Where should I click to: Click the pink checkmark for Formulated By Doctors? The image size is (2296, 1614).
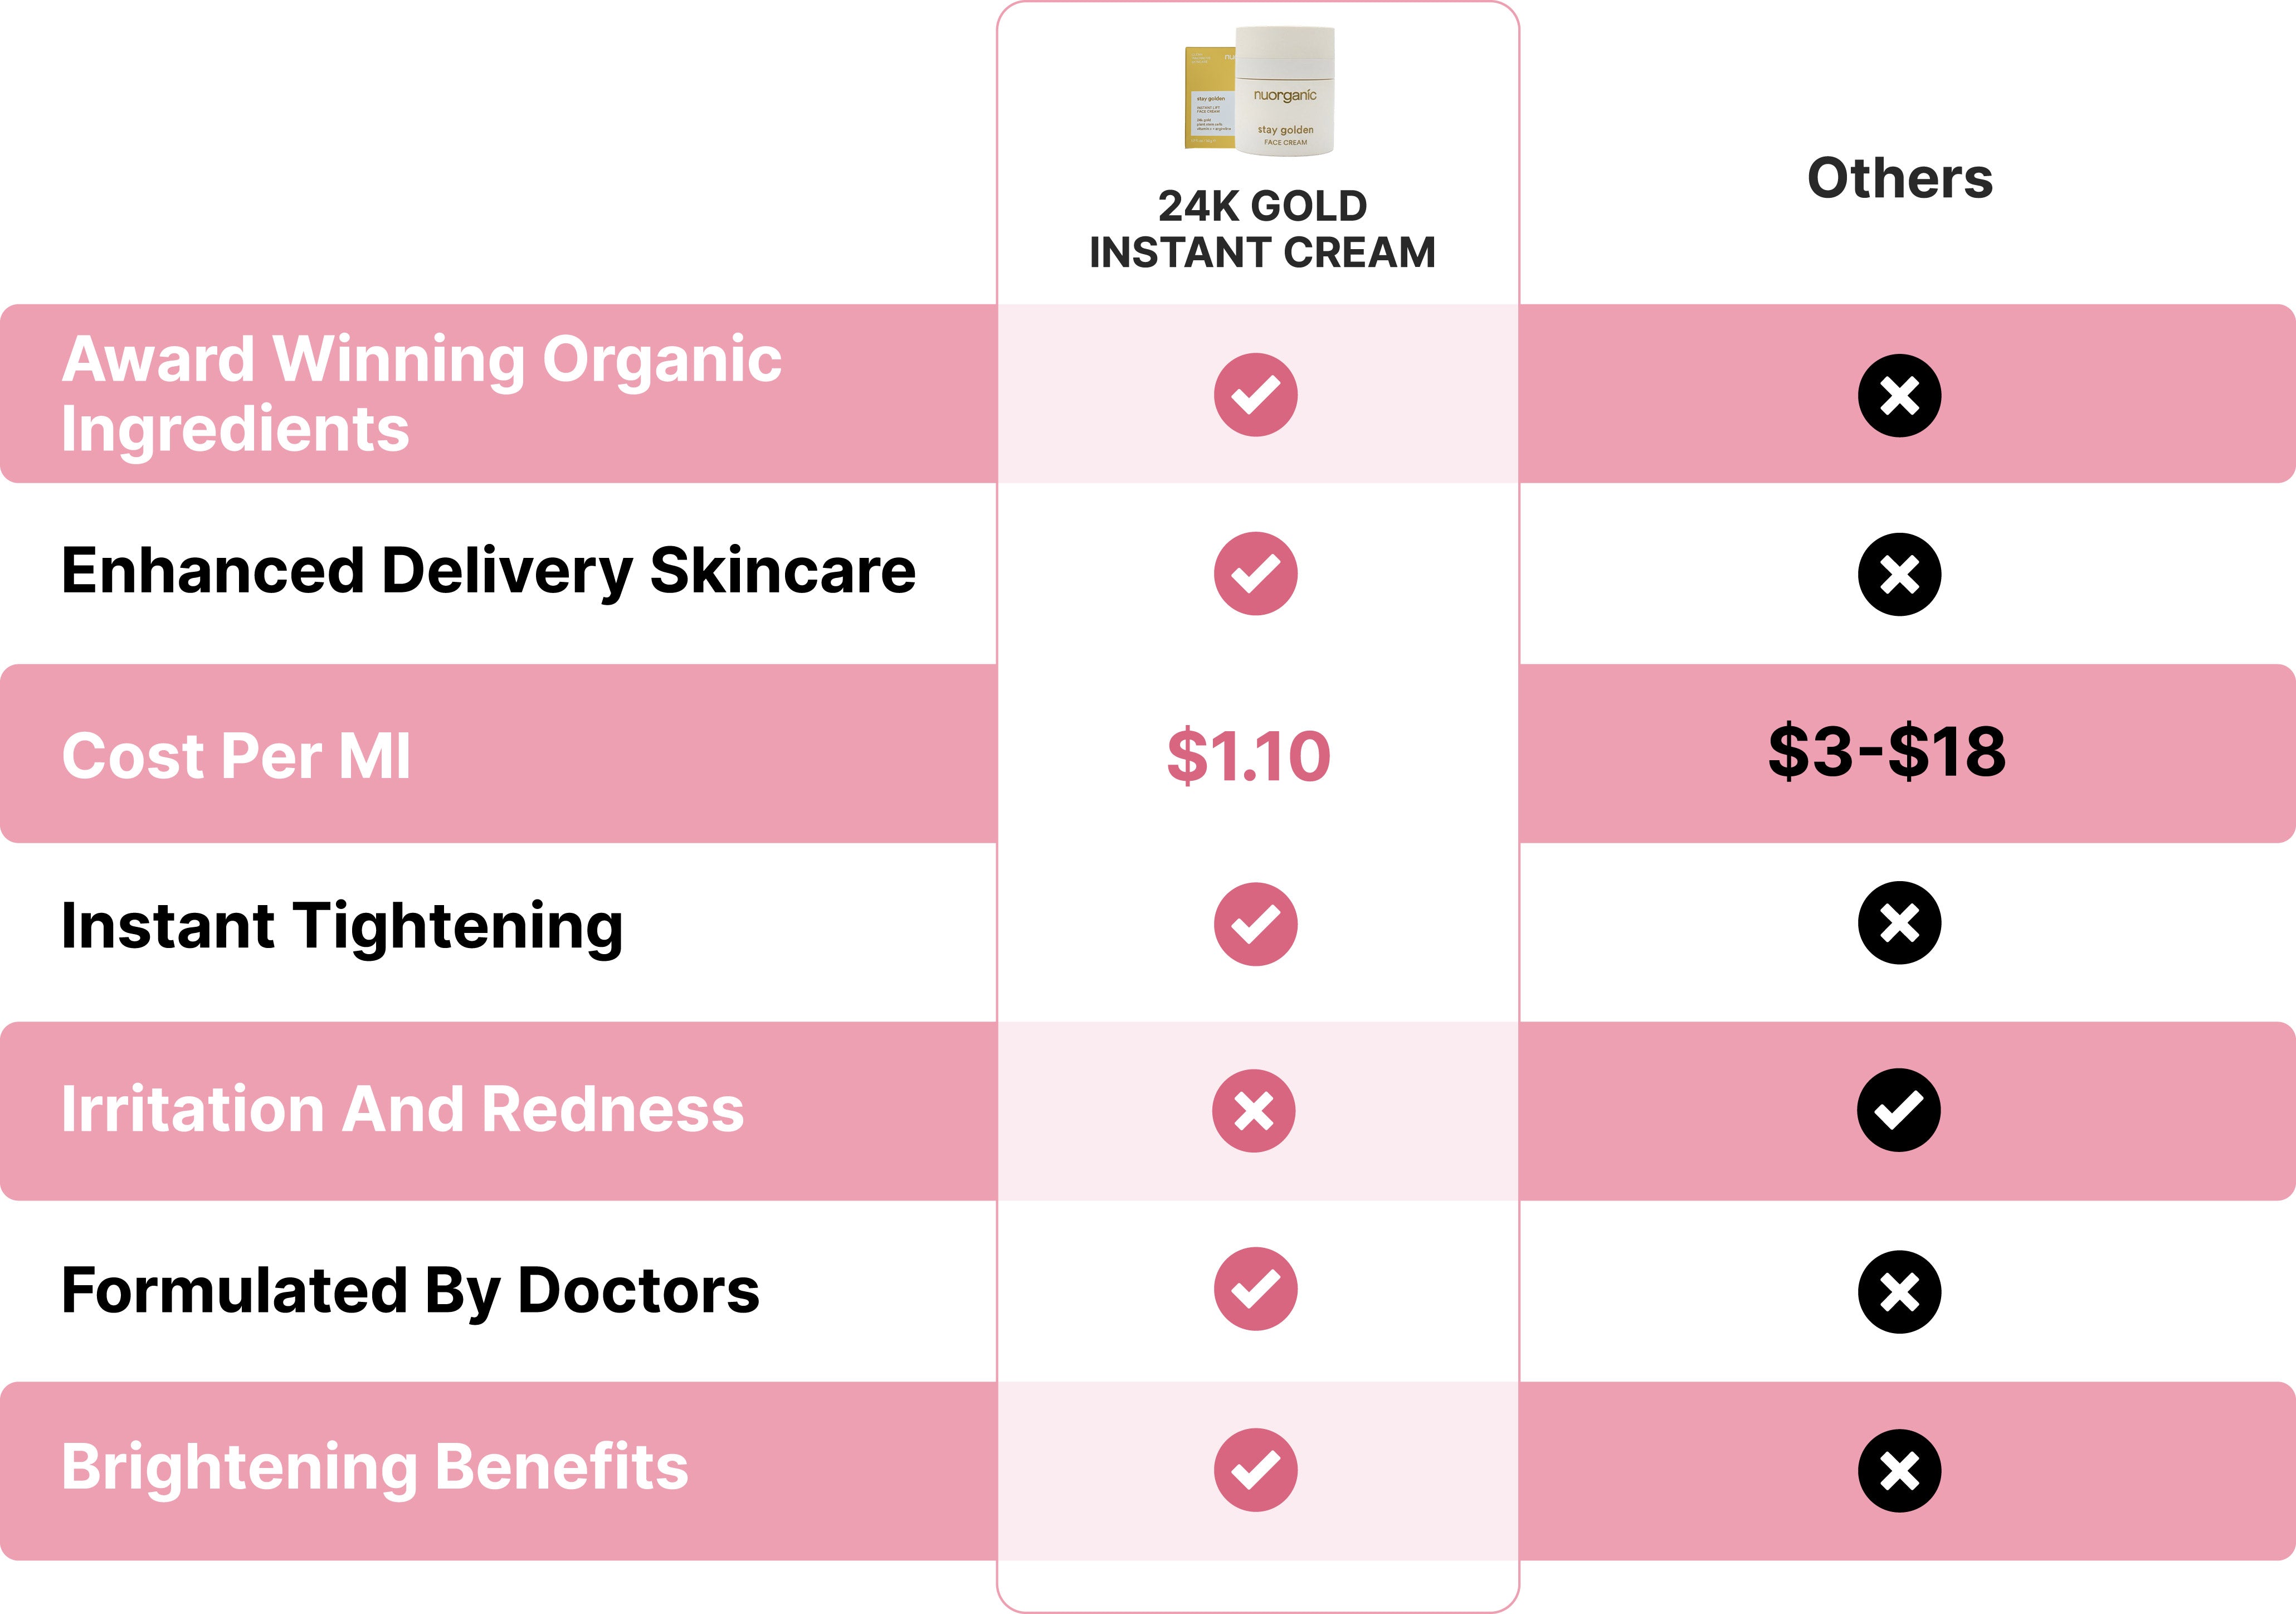pyautogui.click(x=1255, y=1289)
